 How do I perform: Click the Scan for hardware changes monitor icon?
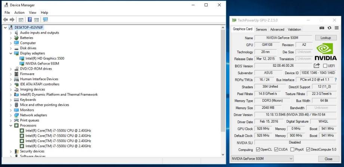(x=45, y=20)
